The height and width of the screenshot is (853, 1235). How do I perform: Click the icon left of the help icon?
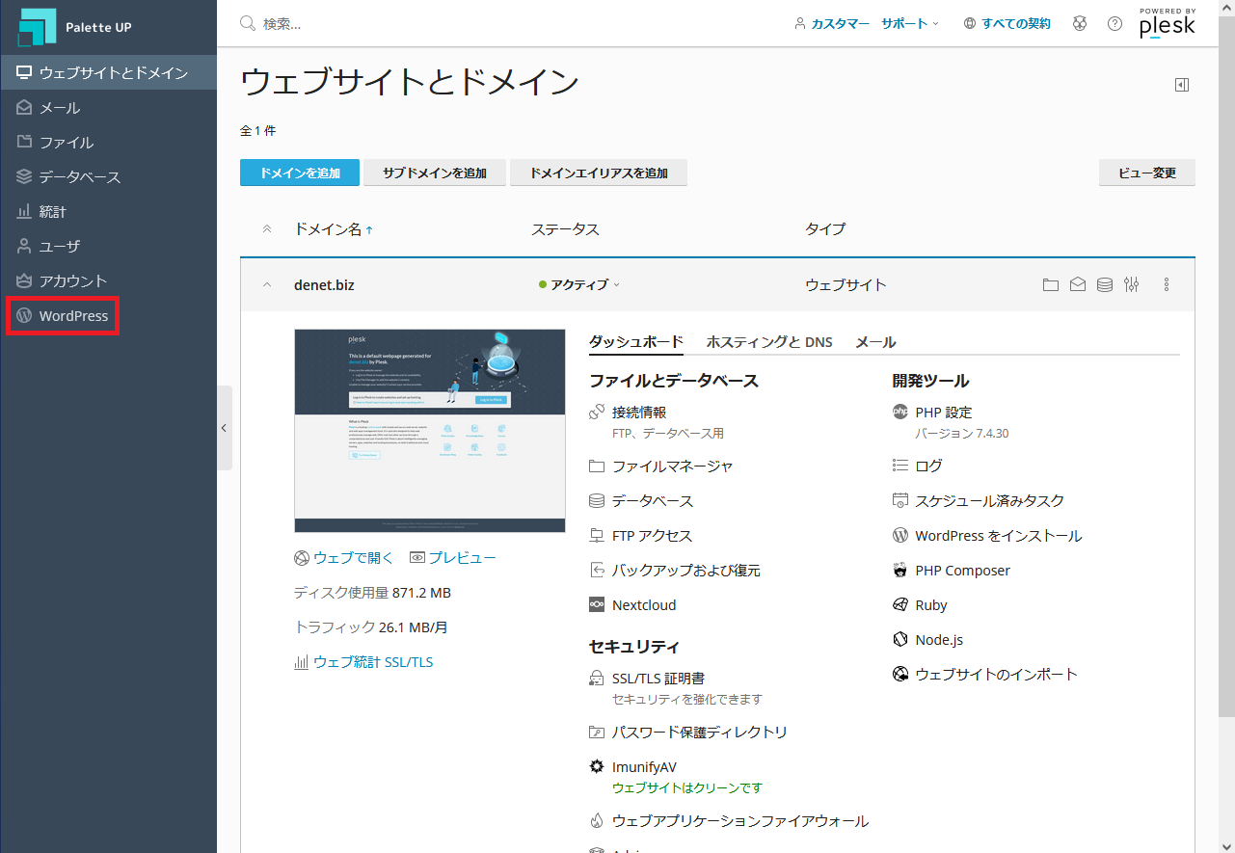tap(1080, 24)
